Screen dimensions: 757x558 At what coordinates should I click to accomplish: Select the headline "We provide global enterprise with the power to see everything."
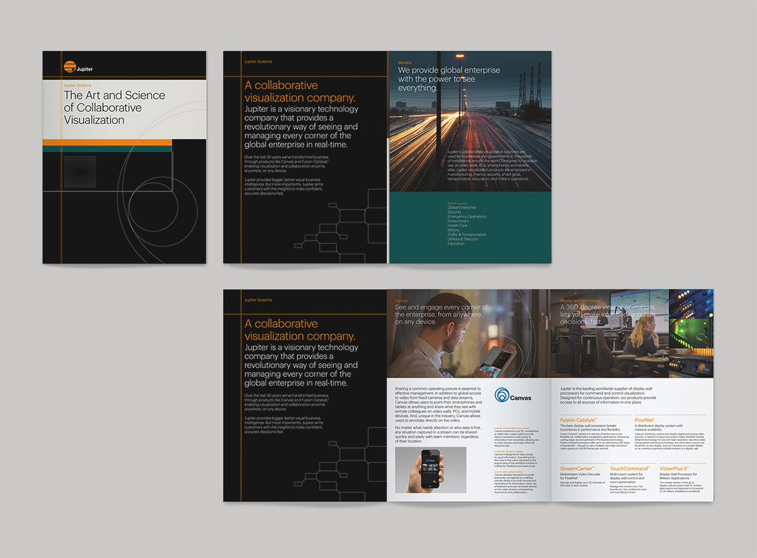pos(449,79)
